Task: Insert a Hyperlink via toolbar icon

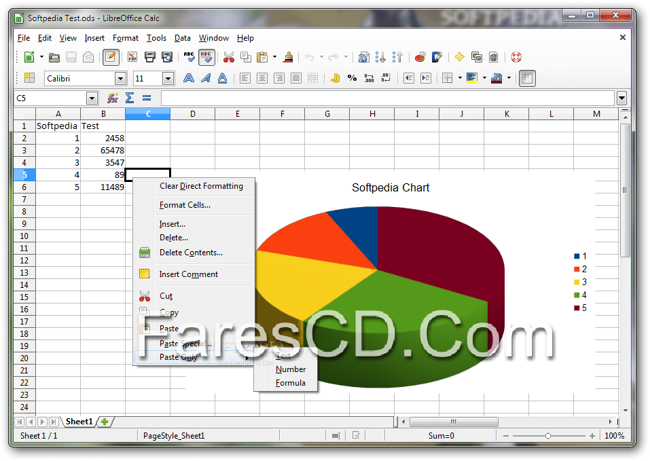Action: coord(363,57)
